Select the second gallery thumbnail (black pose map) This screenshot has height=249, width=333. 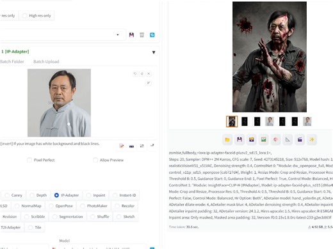coord(245,121)
